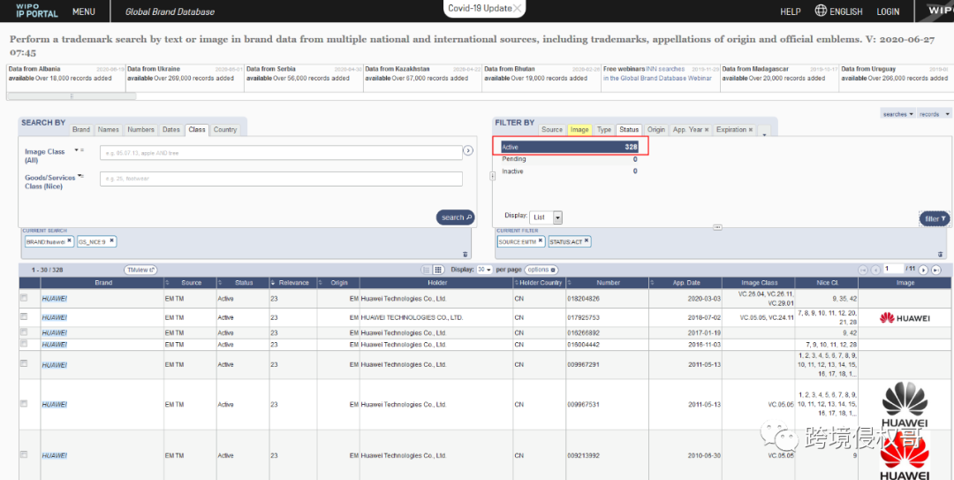Click Goods/Services Class input field

tap(281, 179)
